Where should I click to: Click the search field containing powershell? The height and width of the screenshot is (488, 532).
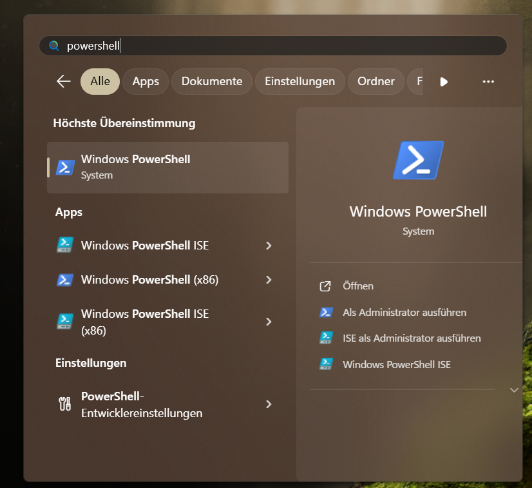click(x=273, y=46)
